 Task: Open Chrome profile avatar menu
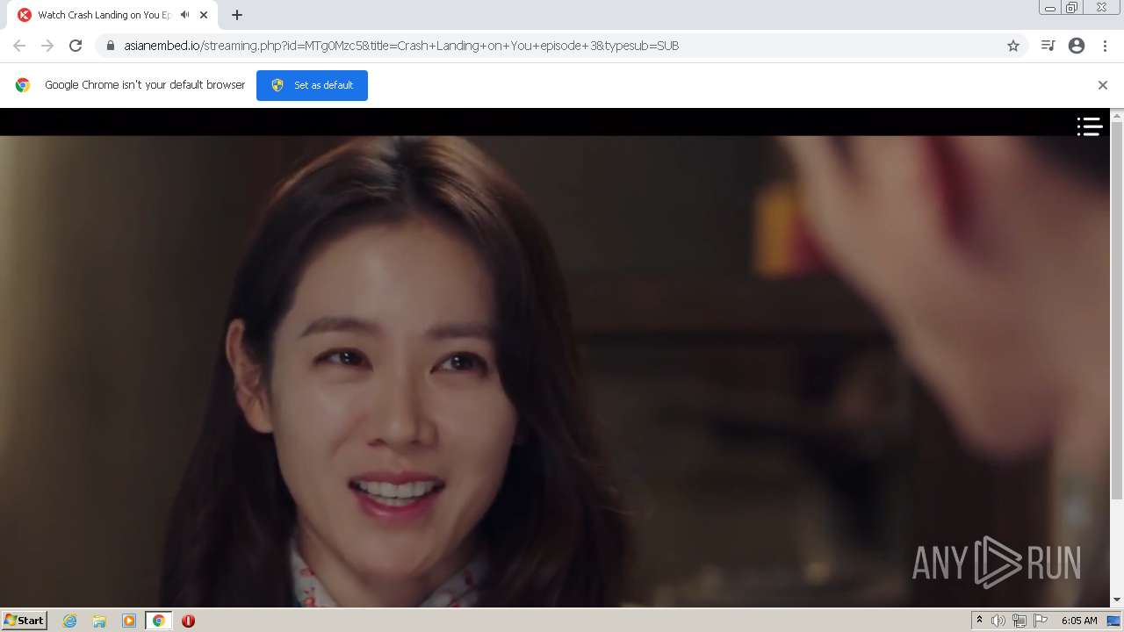point(1077,46)
